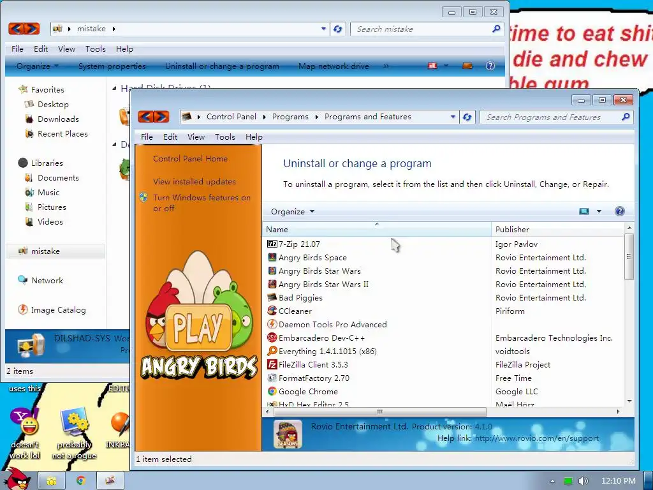Open Organize dropdown in mistake window
This screenshot has width=653, height=490.
[38, 66]
